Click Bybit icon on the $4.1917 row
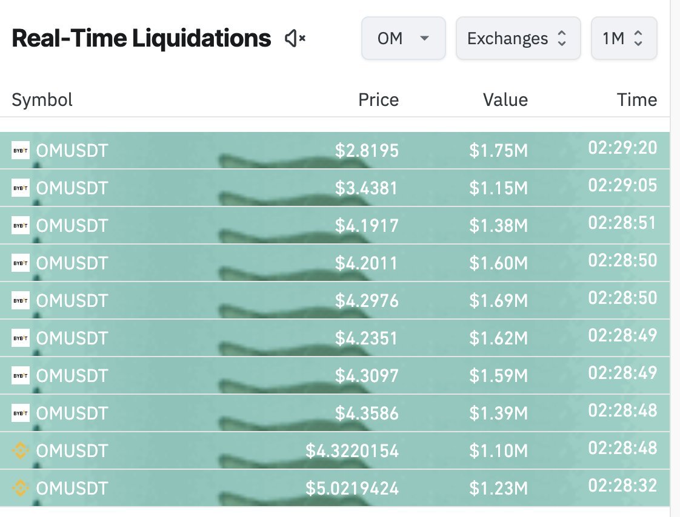The image size is (680, 517). [20, 226]
